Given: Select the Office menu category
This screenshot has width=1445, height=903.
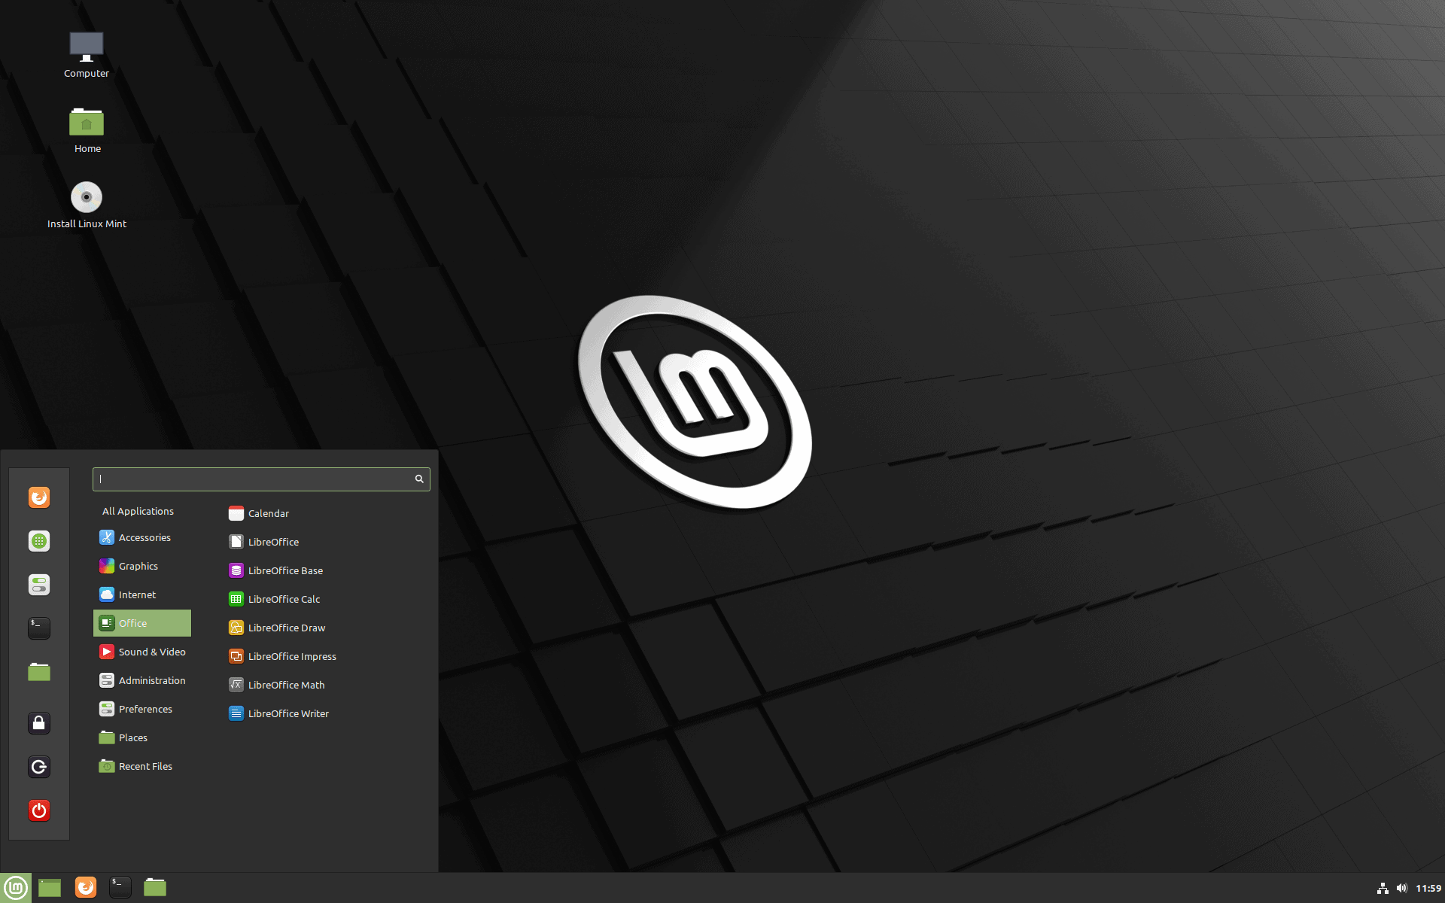Looking at the screenshot, I should [141, 622].
